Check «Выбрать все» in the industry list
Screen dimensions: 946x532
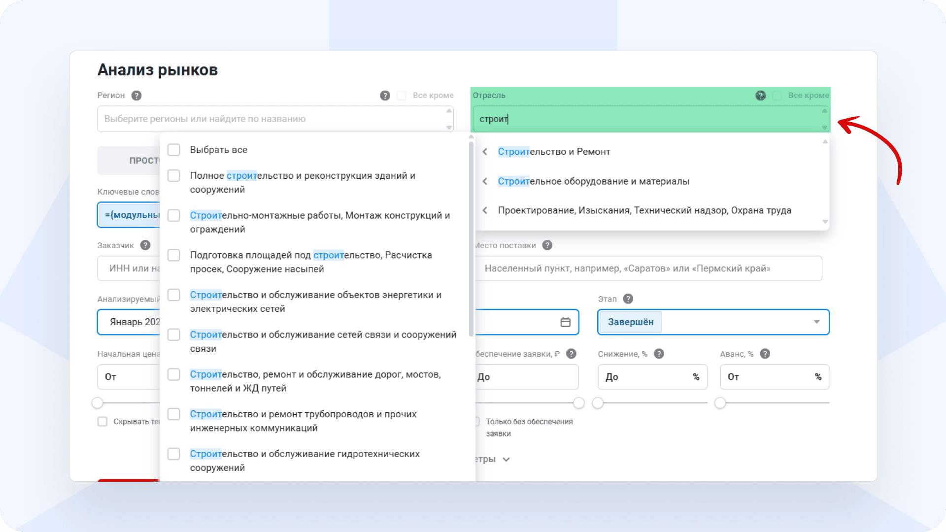(x=173, y=149)
